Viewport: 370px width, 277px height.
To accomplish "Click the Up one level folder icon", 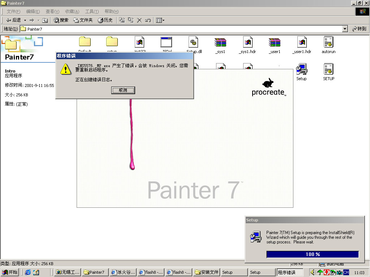I will (x=45, y=20).
